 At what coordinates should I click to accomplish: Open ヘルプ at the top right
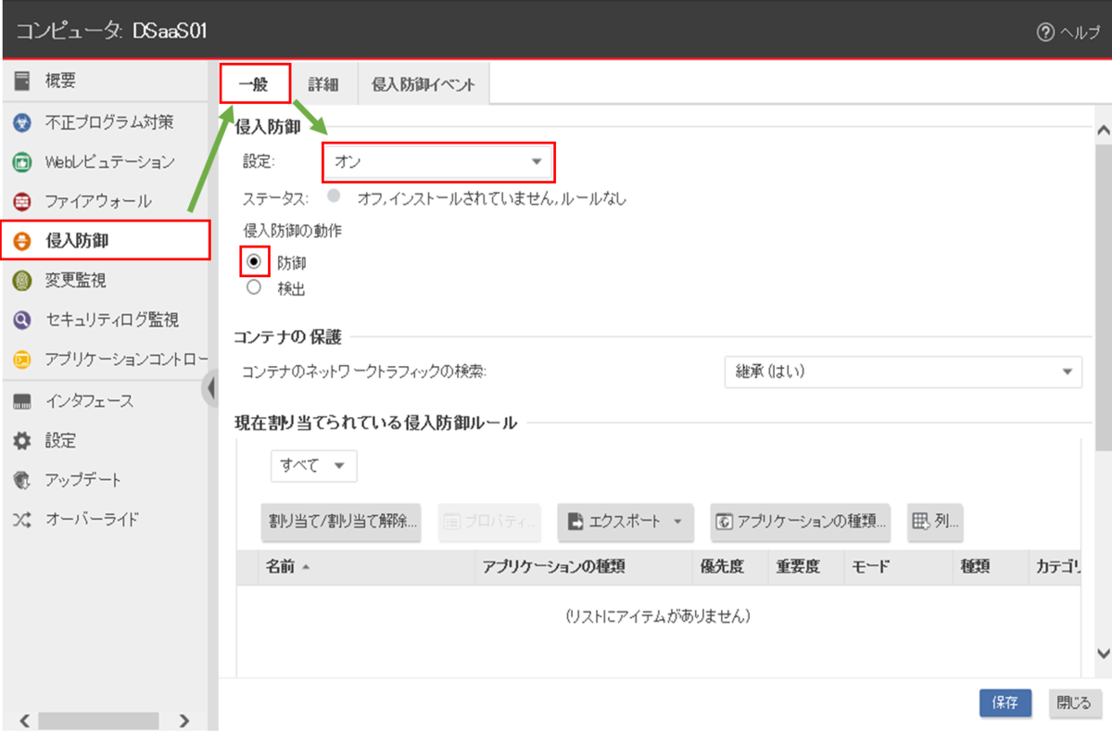coord(1066,31)
